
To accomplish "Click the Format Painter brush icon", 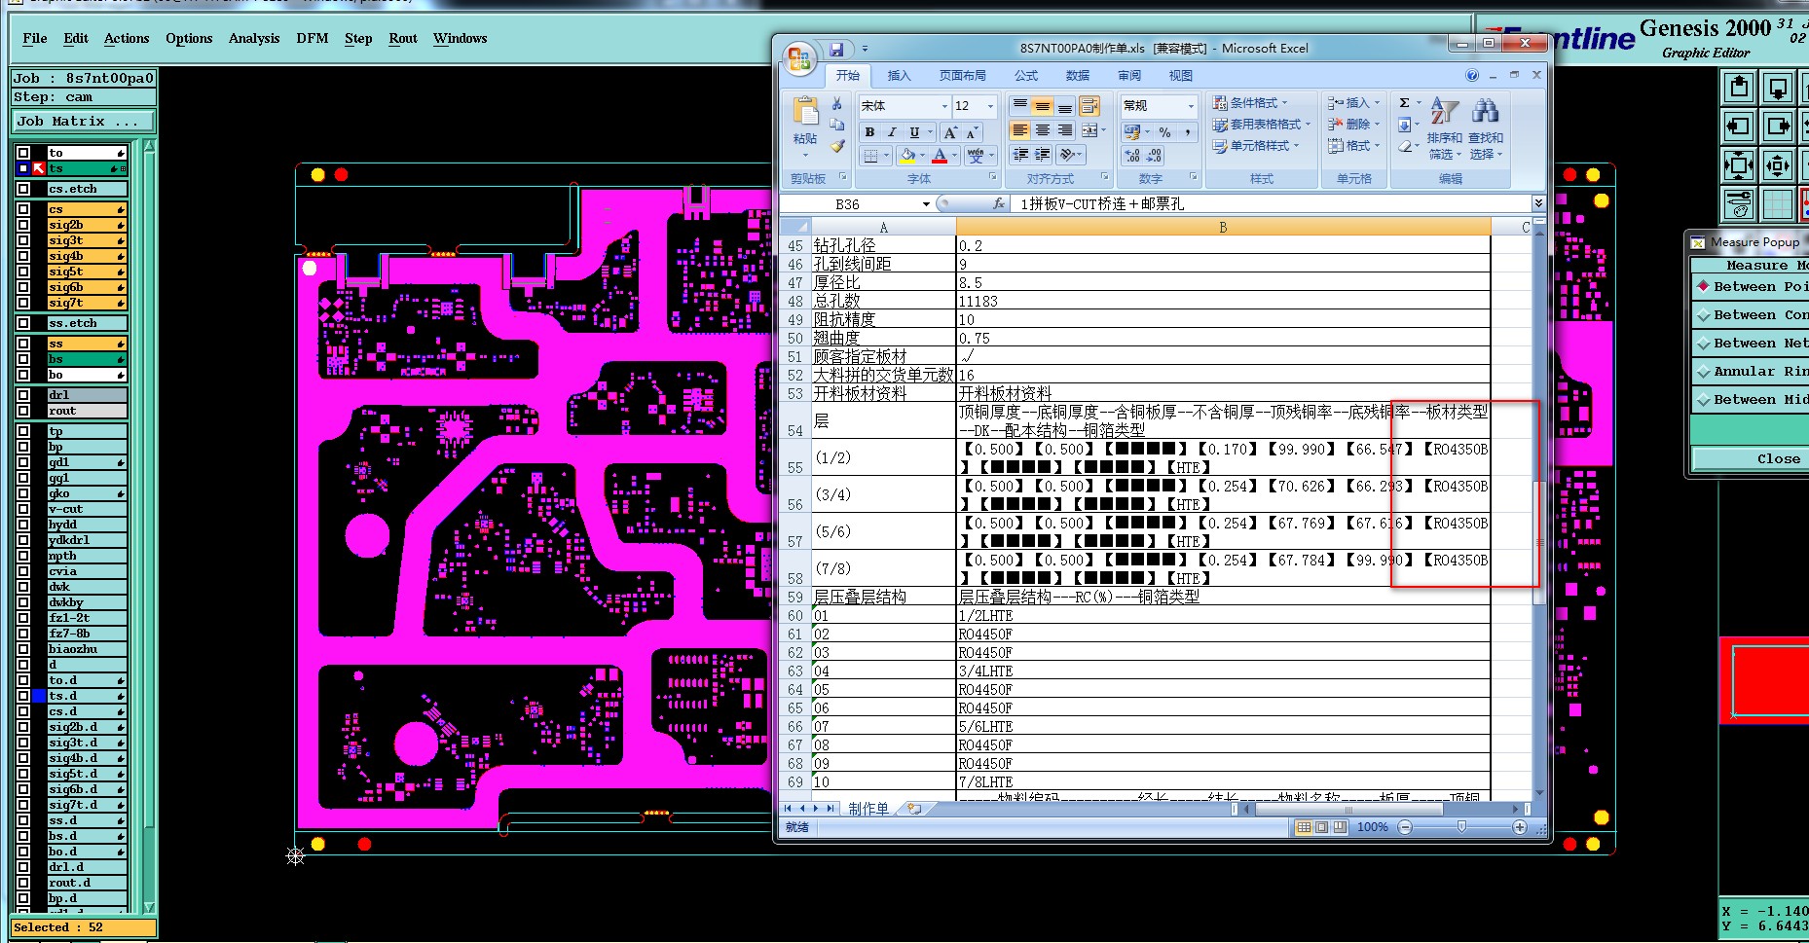I will 837,146.
